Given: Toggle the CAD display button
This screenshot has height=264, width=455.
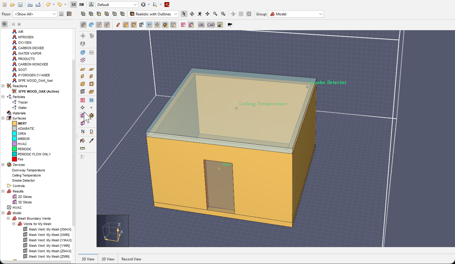Looking at the screenshot, I should click(211, 25).
